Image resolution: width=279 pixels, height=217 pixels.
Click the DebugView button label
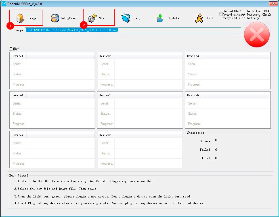point(68,18)
